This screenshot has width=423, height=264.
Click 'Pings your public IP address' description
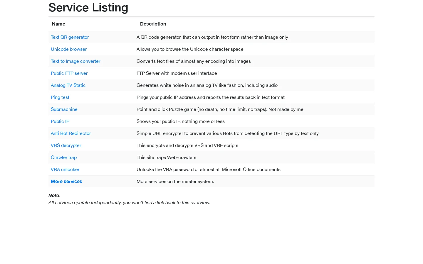tap(211, 97)
